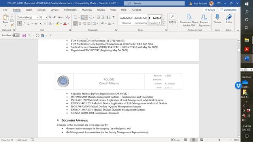Switch to Layout tab
The image size is (253, 142).
(55, 10)
